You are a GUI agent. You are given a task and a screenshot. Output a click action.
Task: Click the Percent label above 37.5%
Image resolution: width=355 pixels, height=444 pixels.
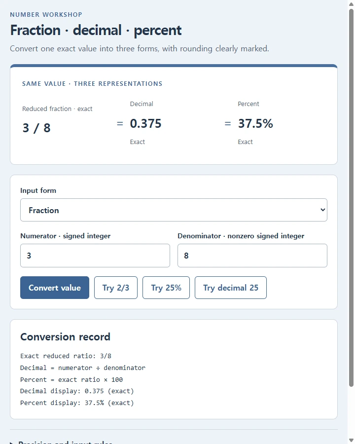(248, 104)
